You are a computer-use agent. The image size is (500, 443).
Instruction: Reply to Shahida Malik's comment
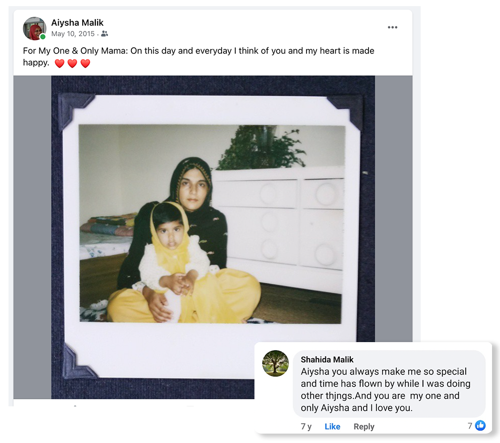[364, 427]
